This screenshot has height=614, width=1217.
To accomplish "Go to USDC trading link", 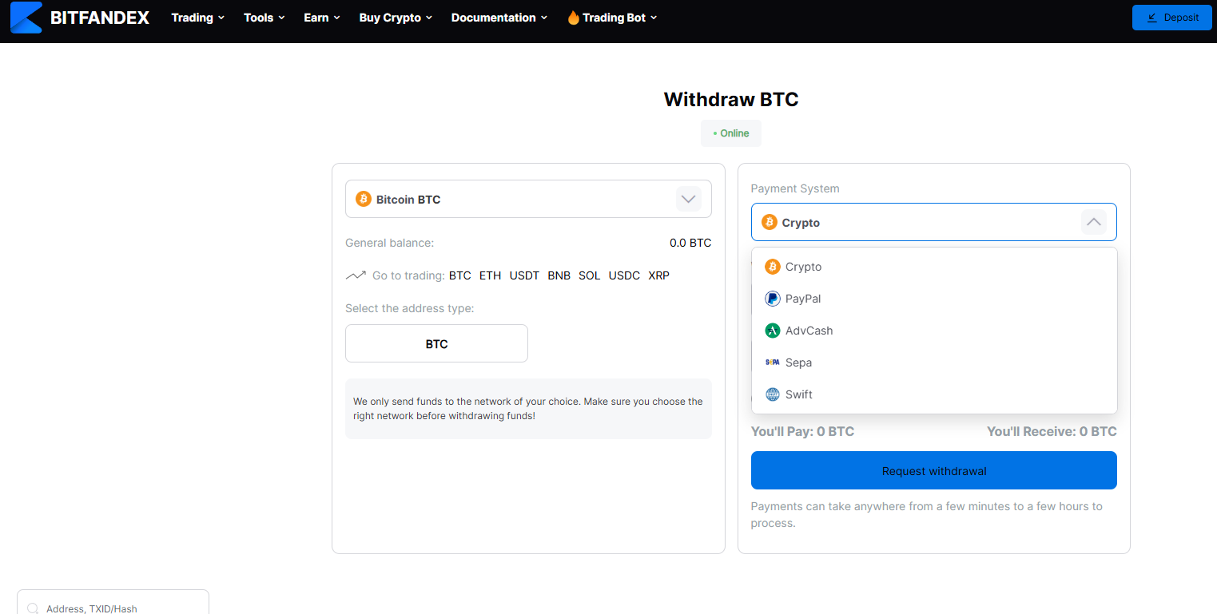I will point(624,275).
